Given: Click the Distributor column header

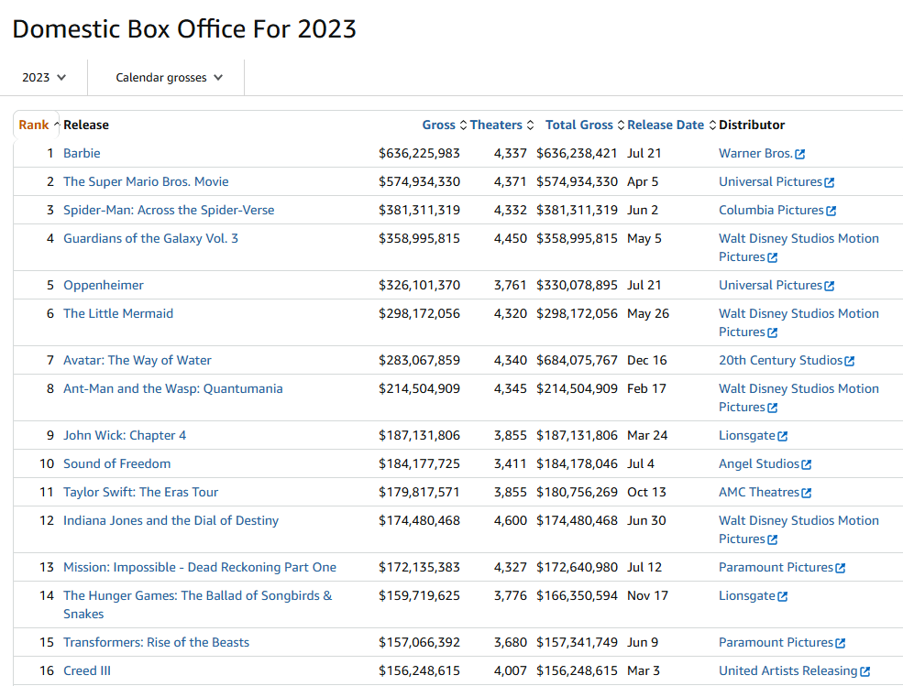Looking at the screenshot, I should click(x=752, y=125).
